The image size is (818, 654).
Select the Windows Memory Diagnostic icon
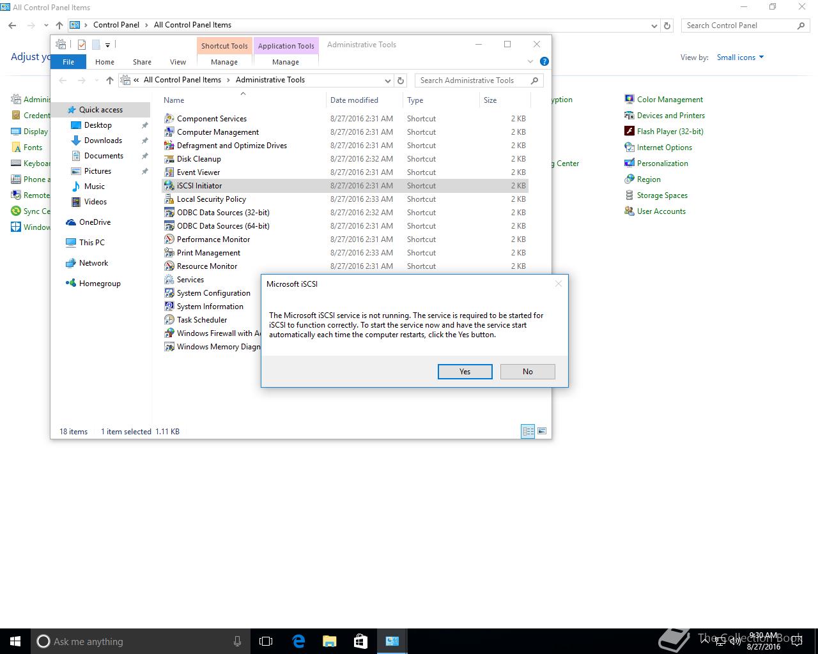[x=169, y=347]
